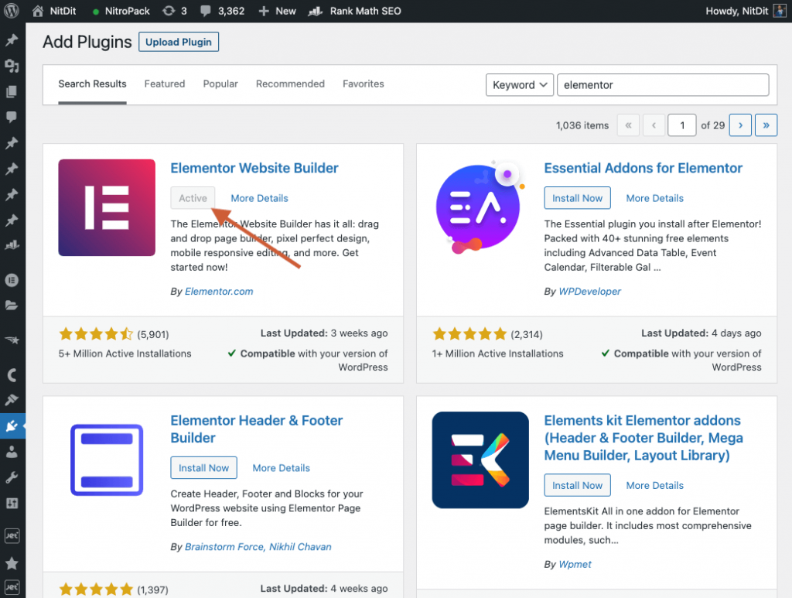Open Rank Math SEO admin bar menu
The image size is (792, 598).
click(x=366, y=11)
